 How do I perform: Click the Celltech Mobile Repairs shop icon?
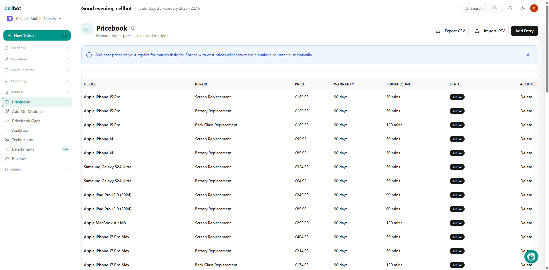(x=10, y=19)
